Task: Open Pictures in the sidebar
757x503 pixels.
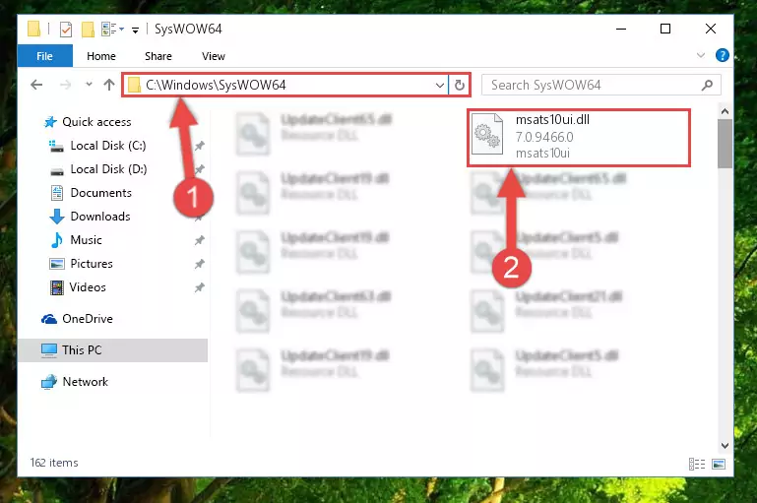Action: click(92, 264)
